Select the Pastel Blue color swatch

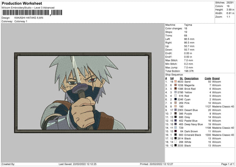(175, 121)
